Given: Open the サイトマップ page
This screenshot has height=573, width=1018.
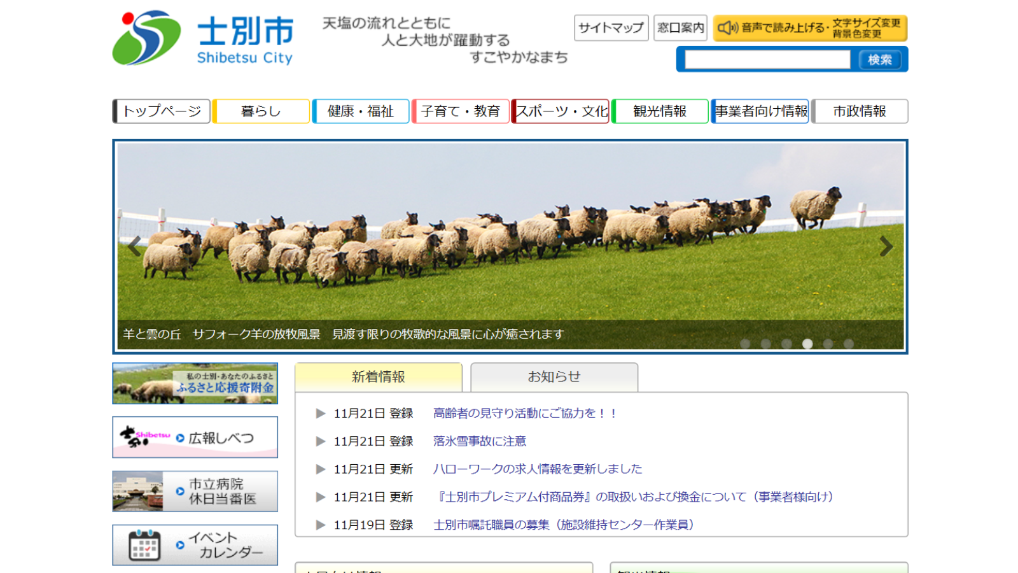Looking at the screenshot, I should [x=611, y=28].
